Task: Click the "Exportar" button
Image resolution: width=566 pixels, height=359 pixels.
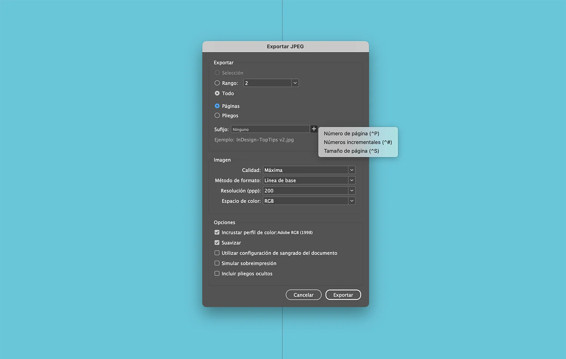Action: coord(343,295)
